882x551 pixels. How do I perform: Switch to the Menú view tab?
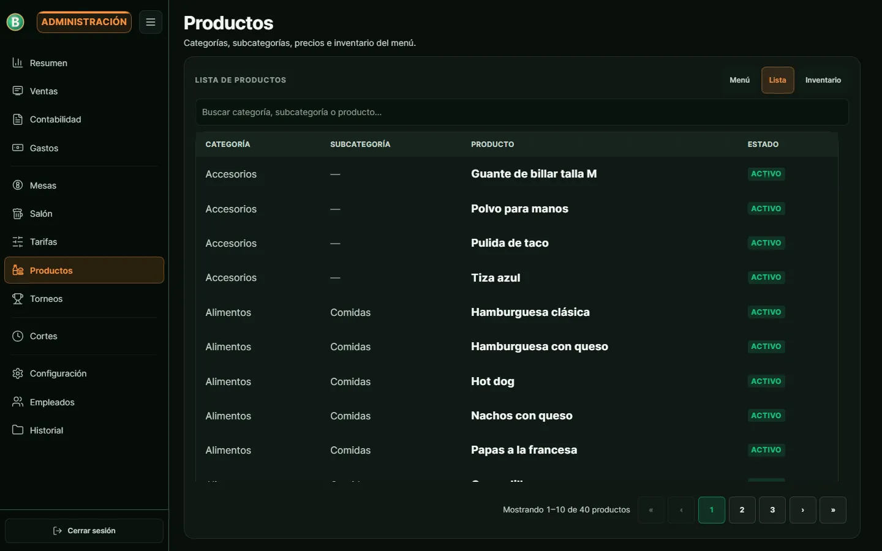739,80
